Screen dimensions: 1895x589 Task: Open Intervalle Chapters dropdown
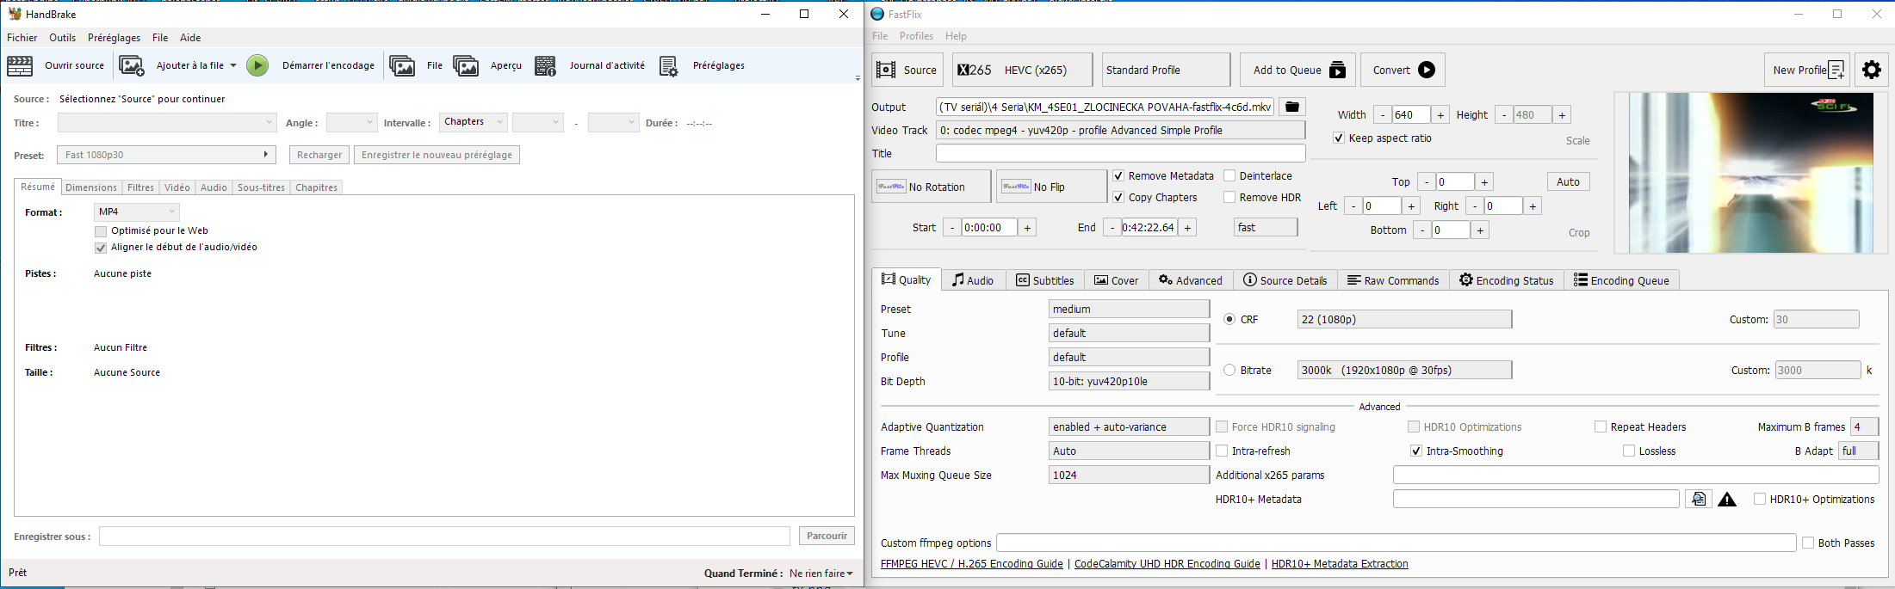474,122
